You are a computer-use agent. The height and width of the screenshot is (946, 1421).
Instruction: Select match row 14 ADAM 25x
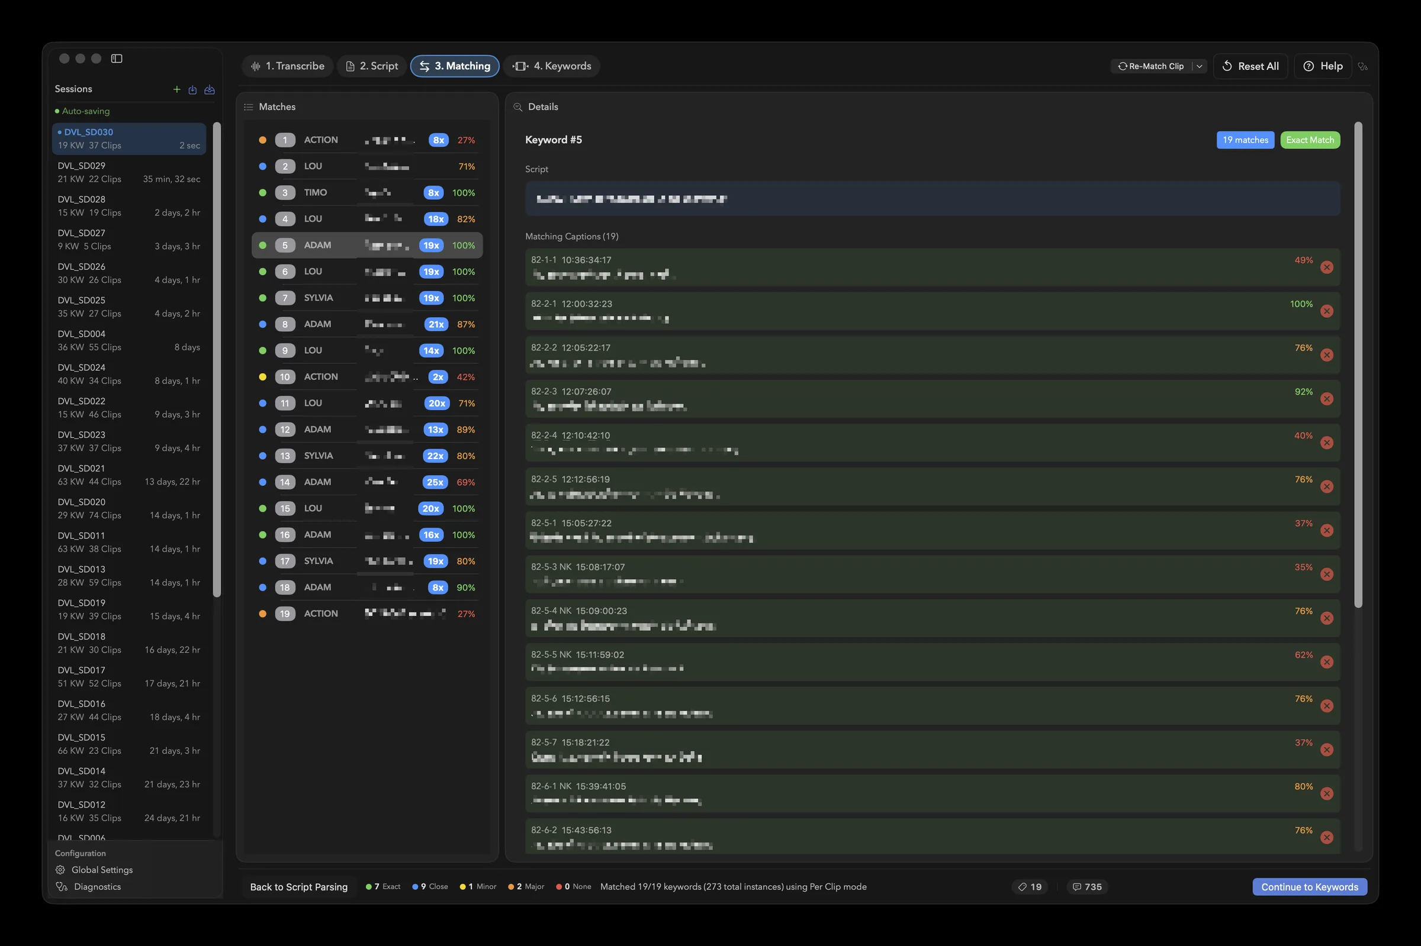click(367, 482)
